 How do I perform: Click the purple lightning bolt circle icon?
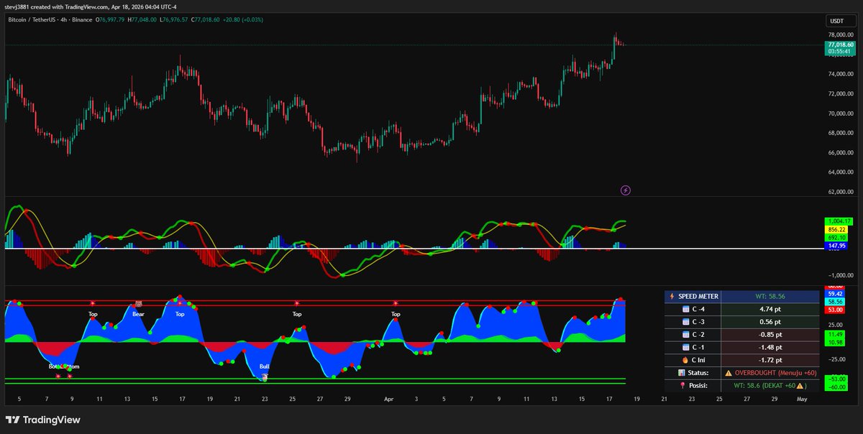[626, 190]
